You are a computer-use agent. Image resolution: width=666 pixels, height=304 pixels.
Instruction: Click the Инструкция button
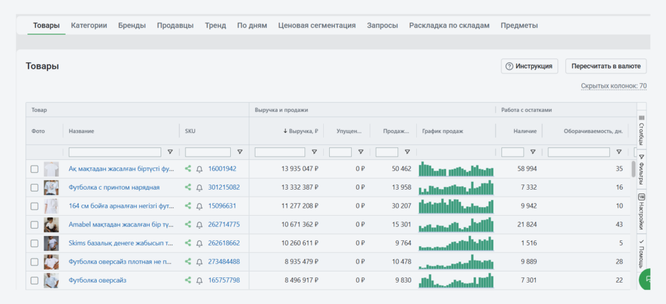(x=529, y=66)
